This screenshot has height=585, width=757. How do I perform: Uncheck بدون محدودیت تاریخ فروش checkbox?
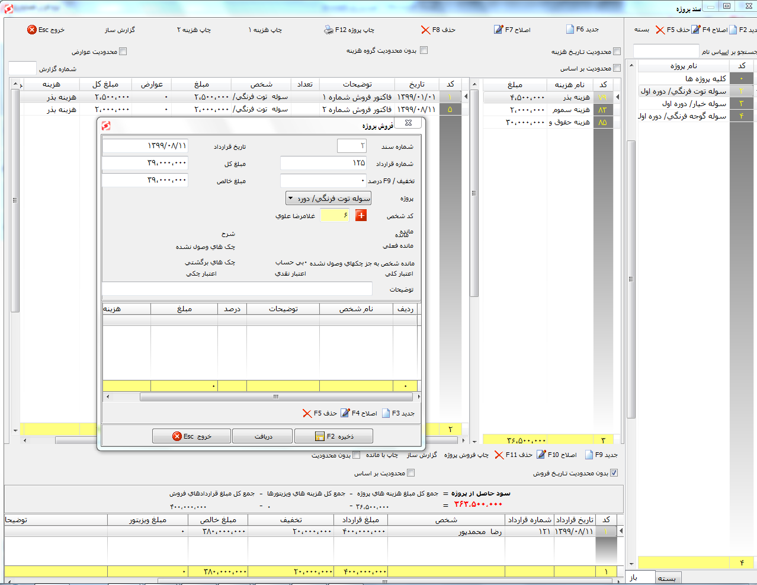tap(614, 473)
